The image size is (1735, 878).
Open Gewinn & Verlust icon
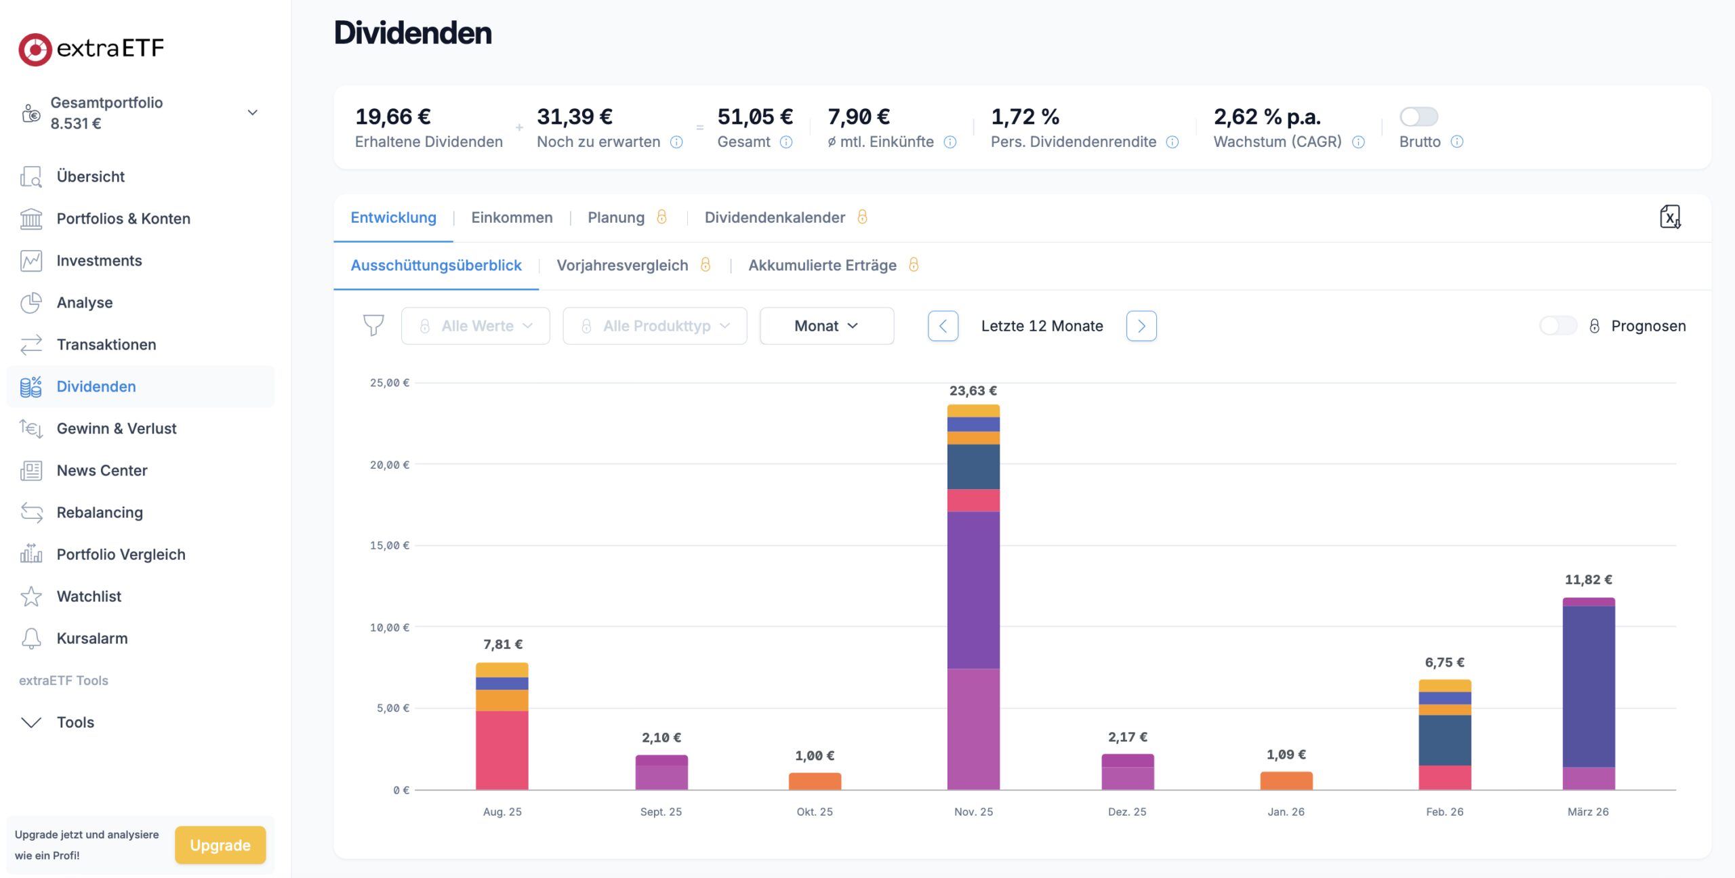(x=31, y=428)
